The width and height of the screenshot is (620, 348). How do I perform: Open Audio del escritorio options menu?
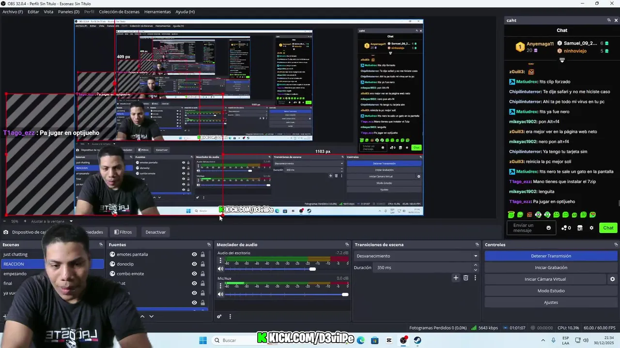click(x=220, y=261)
